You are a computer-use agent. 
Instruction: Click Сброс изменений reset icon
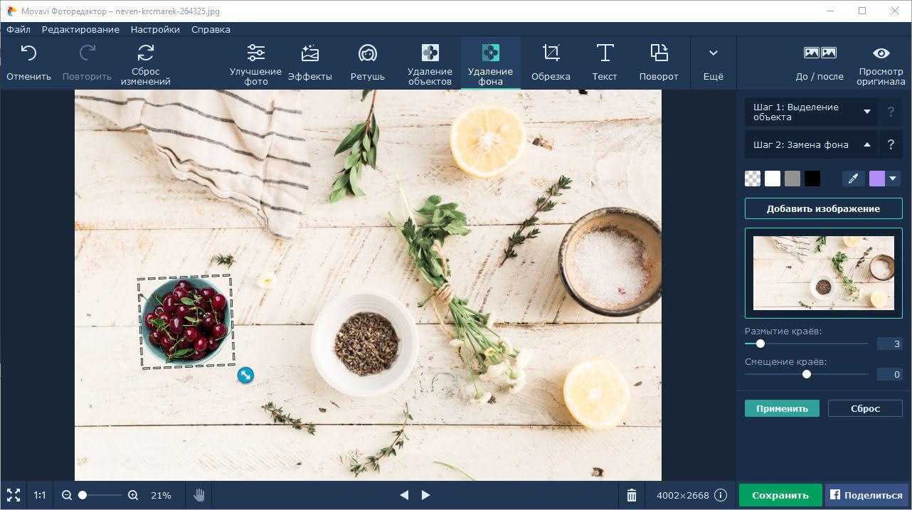[145, 53]
